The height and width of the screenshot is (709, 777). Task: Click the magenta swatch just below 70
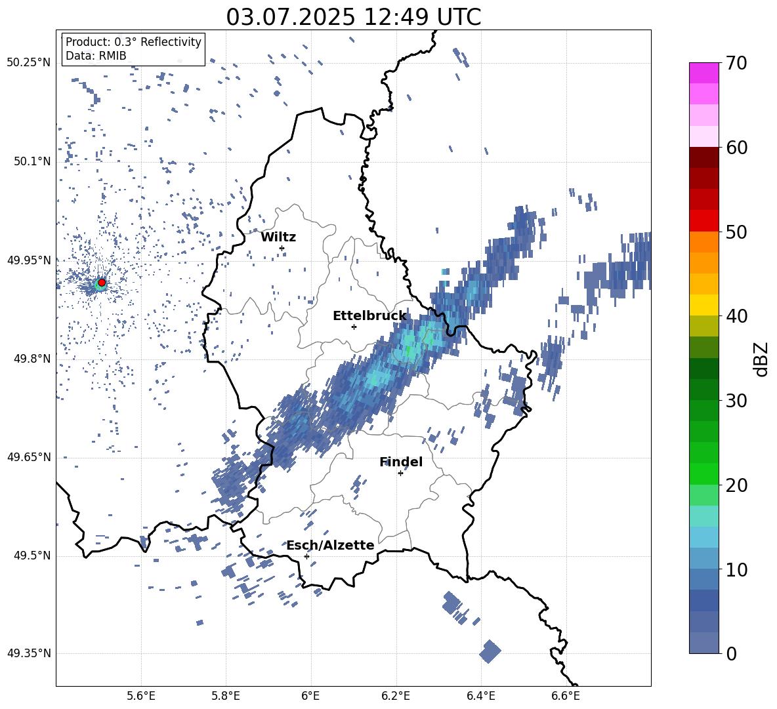coord(703,73)
